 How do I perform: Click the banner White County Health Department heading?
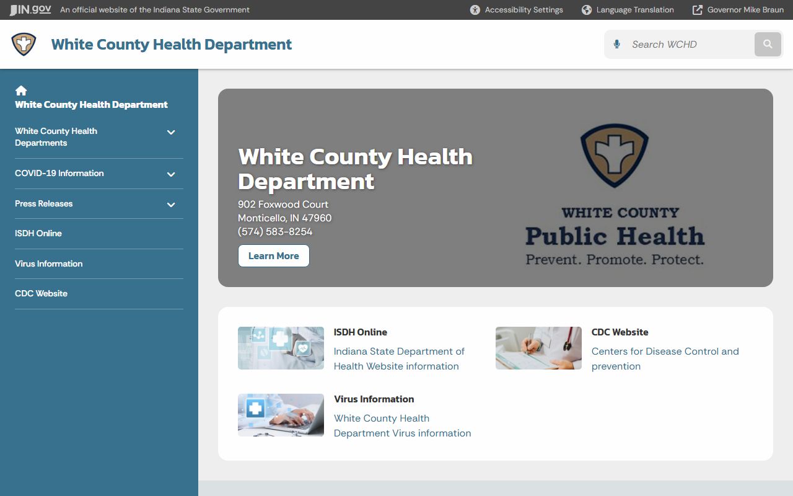356,169
